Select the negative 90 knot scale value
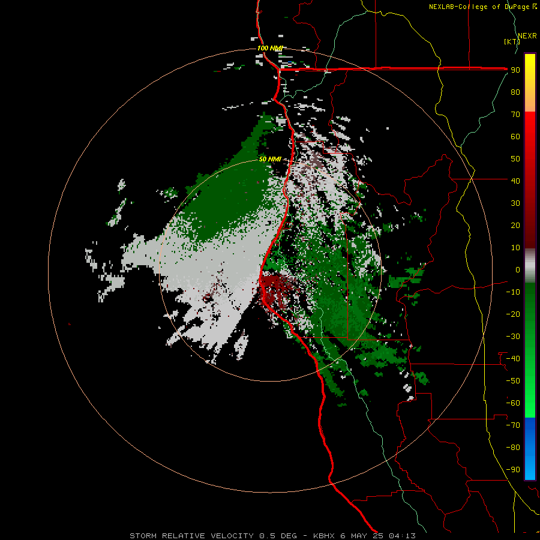540x540 pixels. [x=513, y=470]
